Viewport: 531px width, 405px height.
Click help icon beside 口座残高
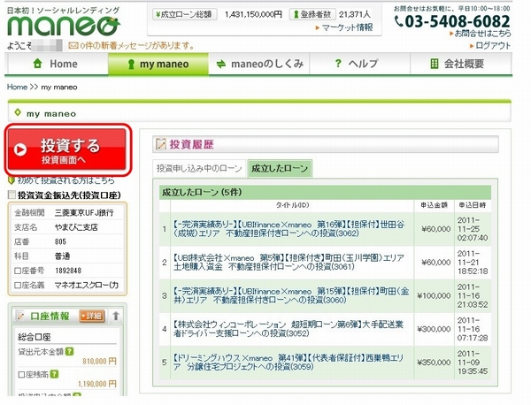tap(54, 374)
